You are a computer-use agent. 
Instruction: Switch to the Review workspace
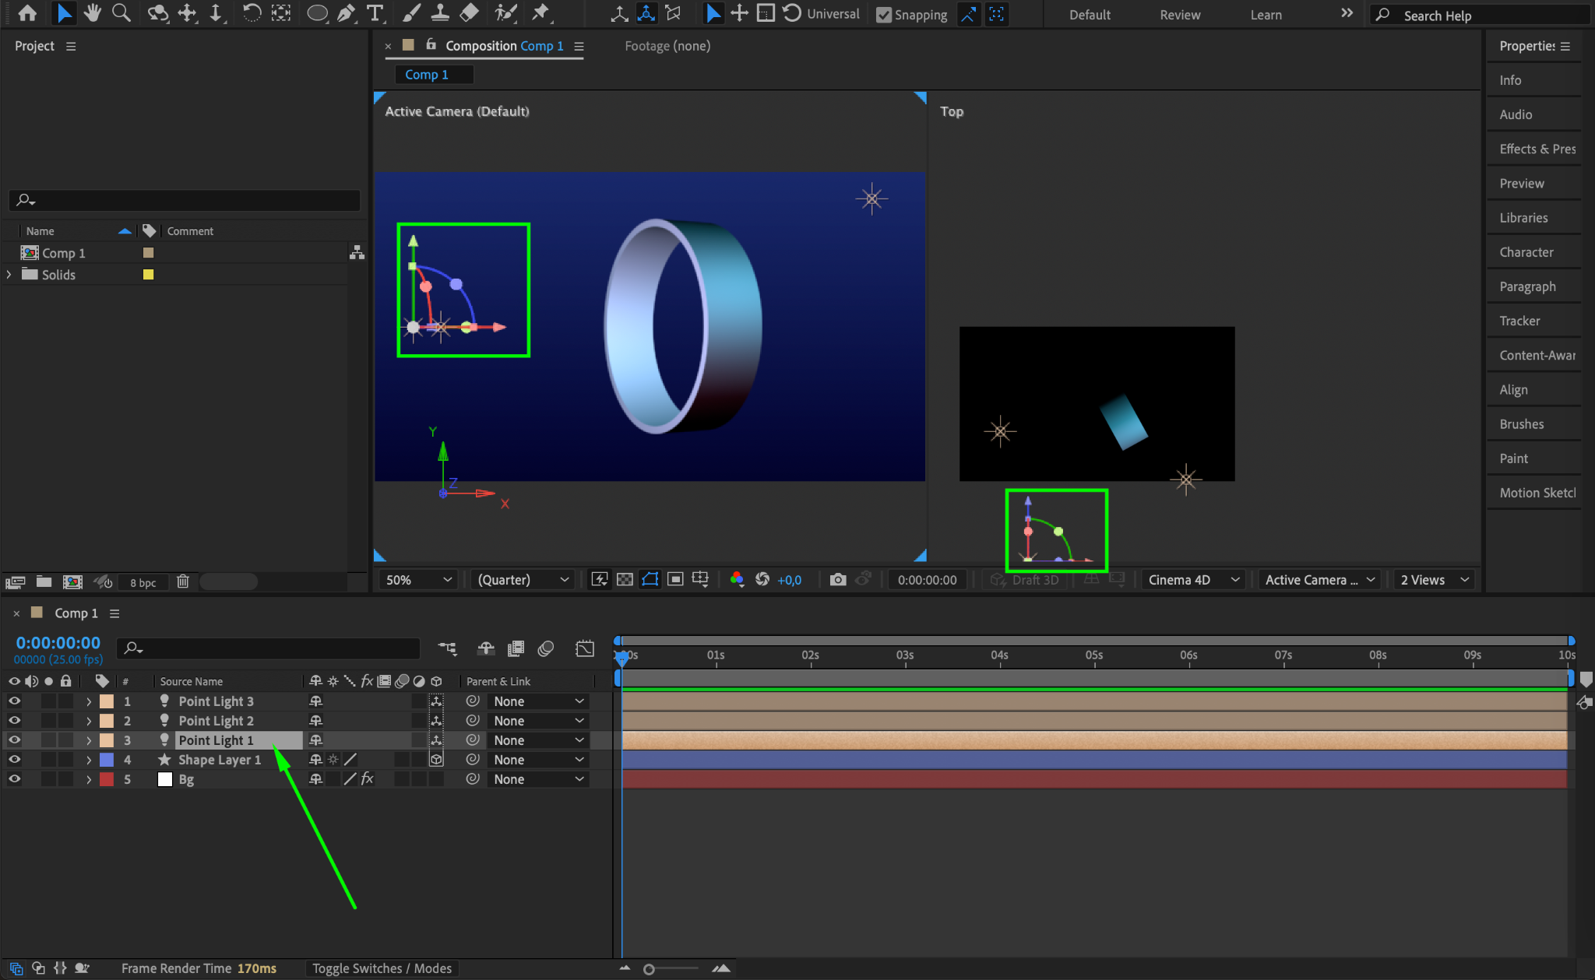(x=1179, y=15)
